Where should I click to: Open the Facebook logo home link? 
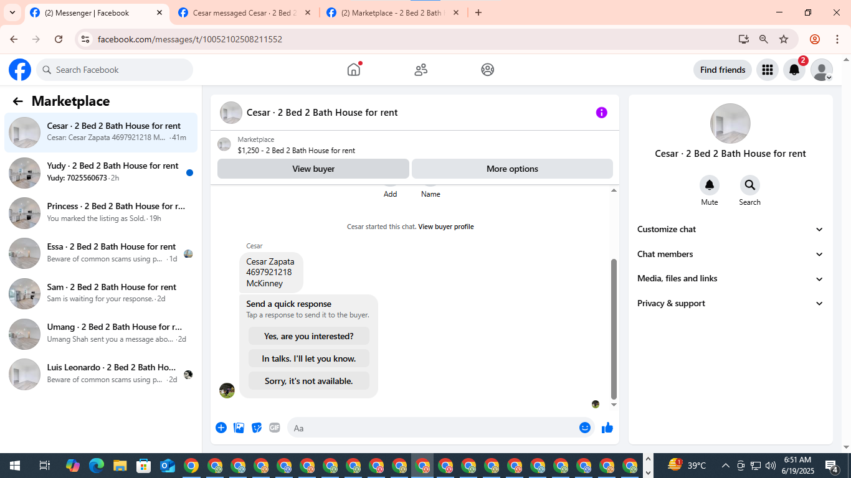(x=20, y=70)
